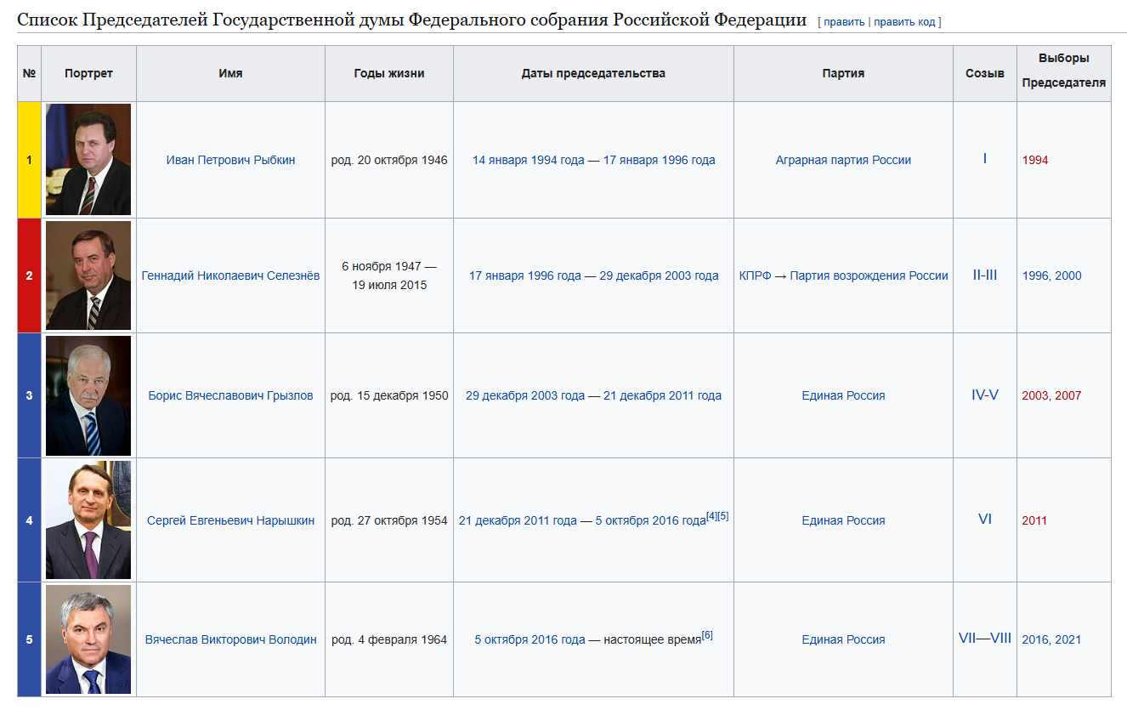1127x710 pixels.
Task: Click the red 1994 election link
Action: point(1035,160)
